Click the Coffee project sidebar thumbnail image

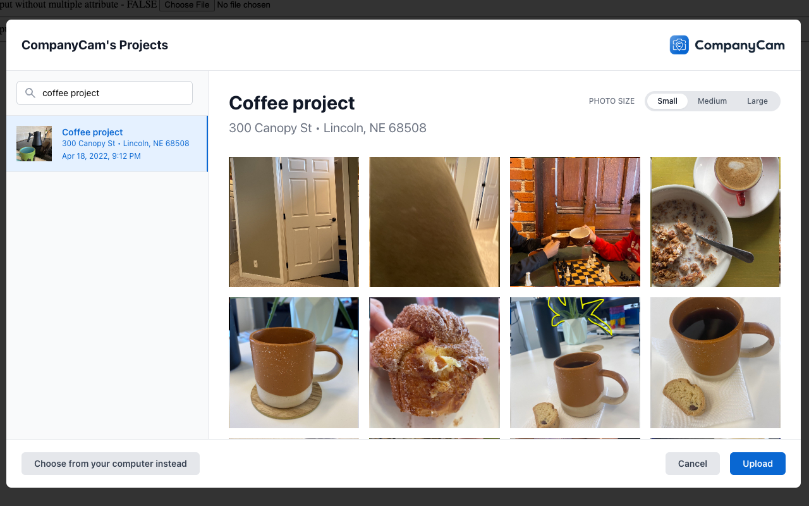(x=34, y=144)
